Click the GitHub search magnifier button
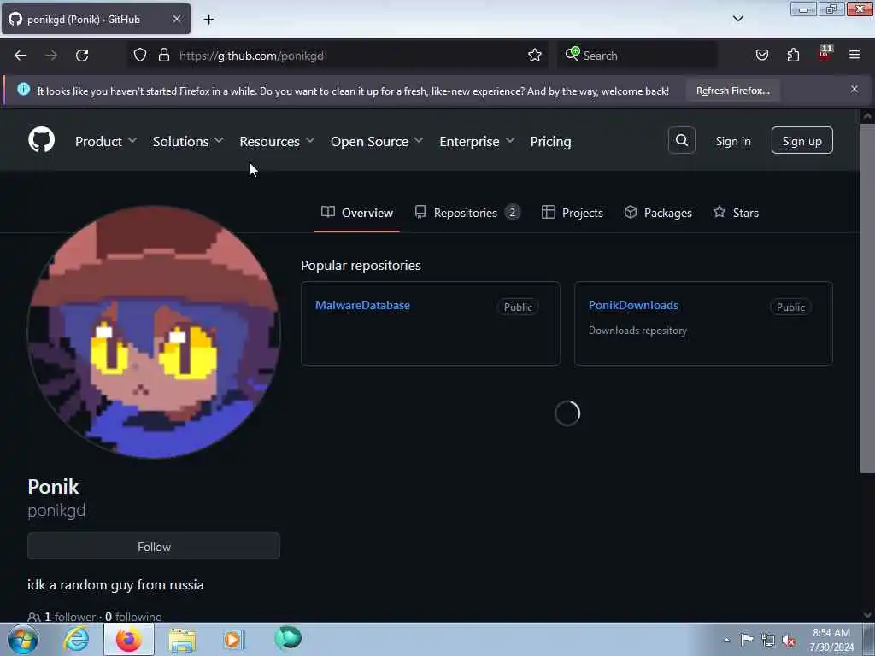Image resolution: width=875 pixels, height=656 pixels. [x=681, y=141]
